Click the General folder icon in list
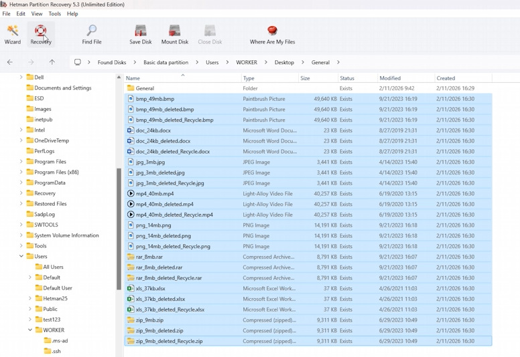This screenshot has height=357, width=520. coord(131,88)
